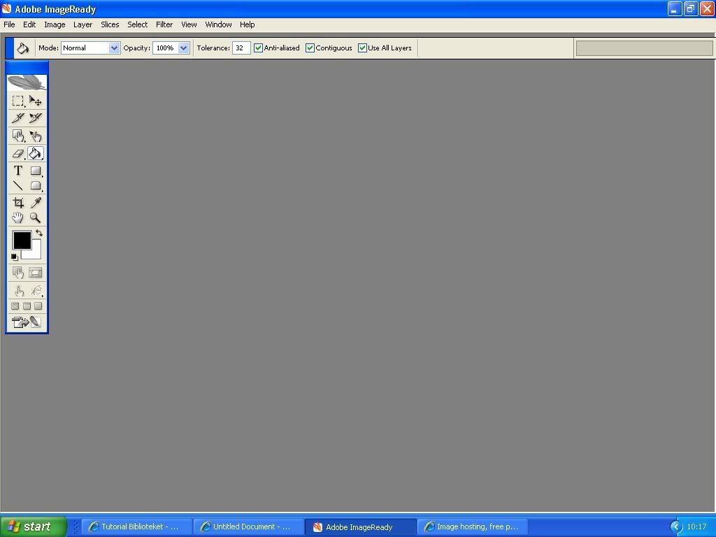Toggle the Anti-aliased checkbox
The width and height of the screenshot is (716, 537).
(x=258, y=48)
